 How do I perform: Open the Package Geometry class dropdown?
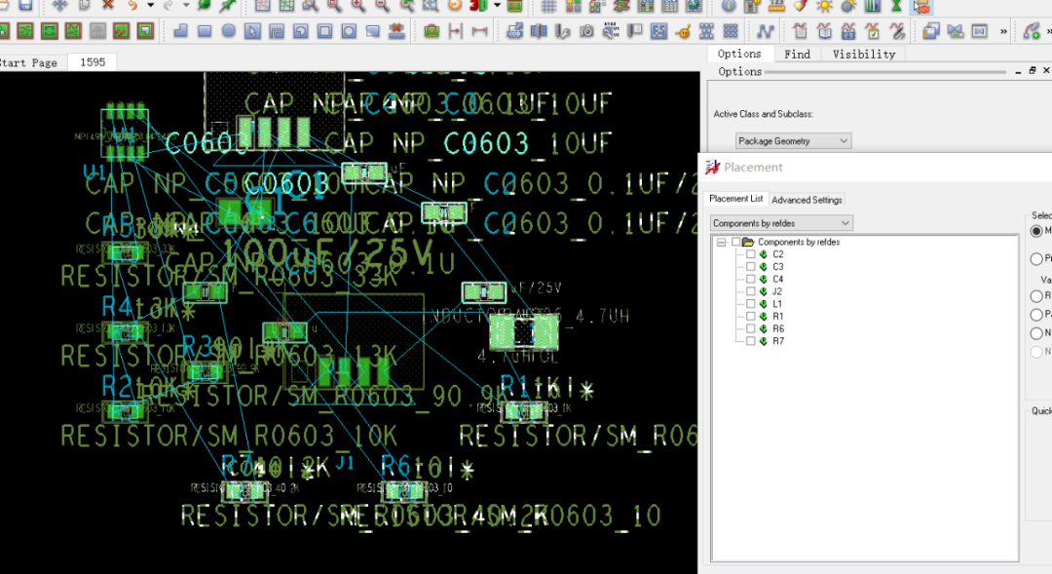(793, 141)
